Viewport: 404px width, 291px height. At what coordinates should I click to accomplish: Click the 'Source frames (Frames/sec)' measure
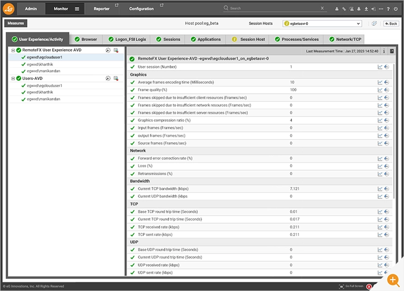pos(162,143)
